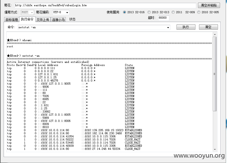Screen dimensions: 227x163
Task: Click local address 127.0.0.1:631
Action: click(48, 74)
